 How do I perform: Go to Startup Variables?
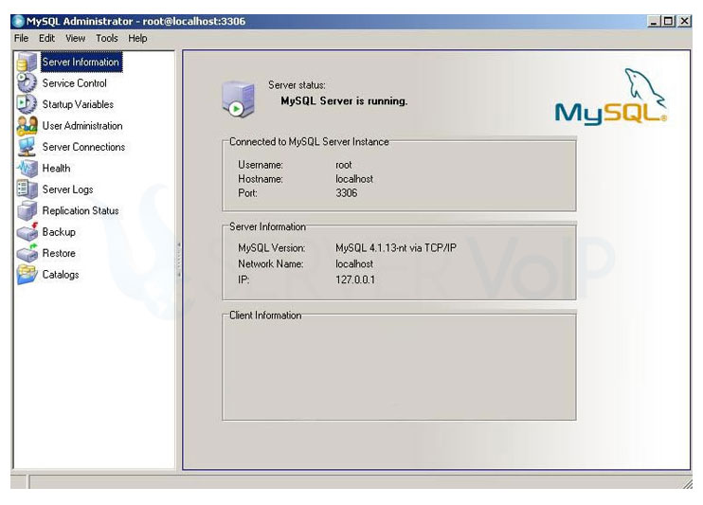pos(78,104)
